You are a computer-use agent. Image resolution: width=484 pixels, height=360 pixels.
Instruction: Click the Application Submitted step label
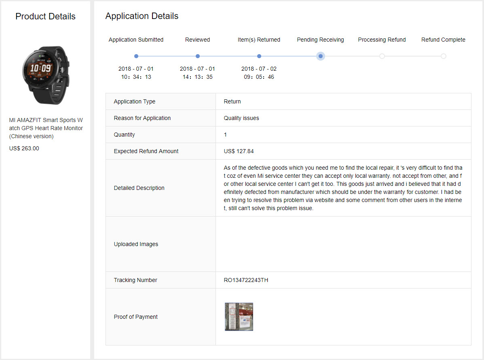click(x=136, y=40)
